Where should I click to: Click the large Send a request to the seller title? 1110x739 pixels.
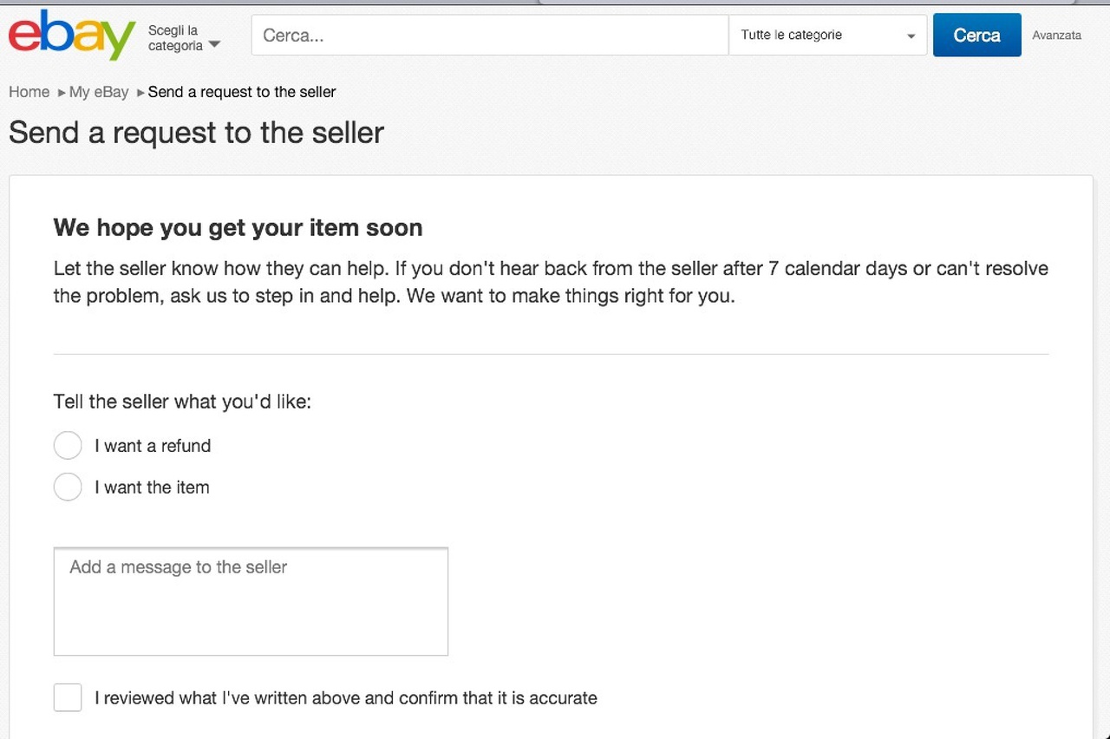point(196,133)
